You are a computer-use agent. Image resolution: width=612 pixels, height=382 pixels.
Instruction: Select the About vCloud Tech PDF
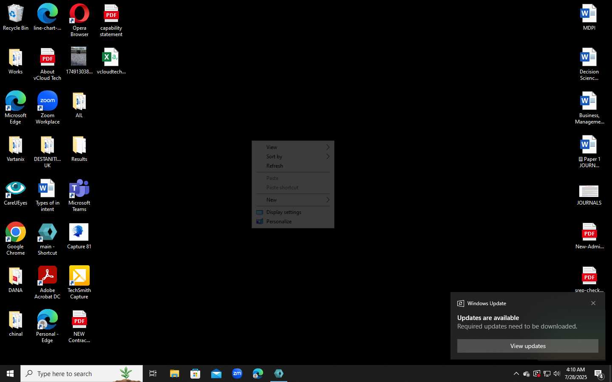tap(47, 64)
